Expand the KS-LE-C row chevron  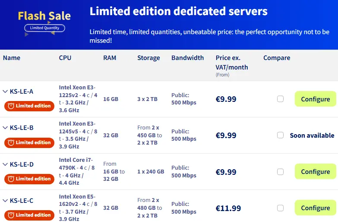pyautogui.click(x=5, y=201)
